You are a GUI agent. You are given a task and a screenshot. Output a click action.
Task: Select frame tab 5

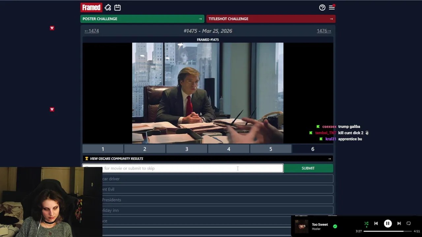point(271,149)
